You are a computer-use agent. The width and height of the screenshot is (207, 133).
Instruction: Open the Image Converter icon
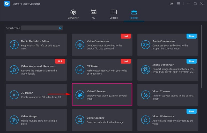tap(145, 70)
